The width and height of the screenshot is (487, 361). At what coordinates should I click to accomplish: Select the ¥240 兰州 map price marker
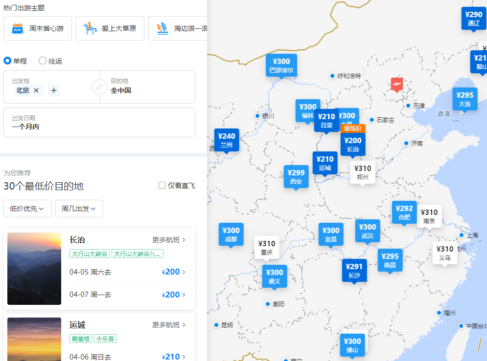227,140
